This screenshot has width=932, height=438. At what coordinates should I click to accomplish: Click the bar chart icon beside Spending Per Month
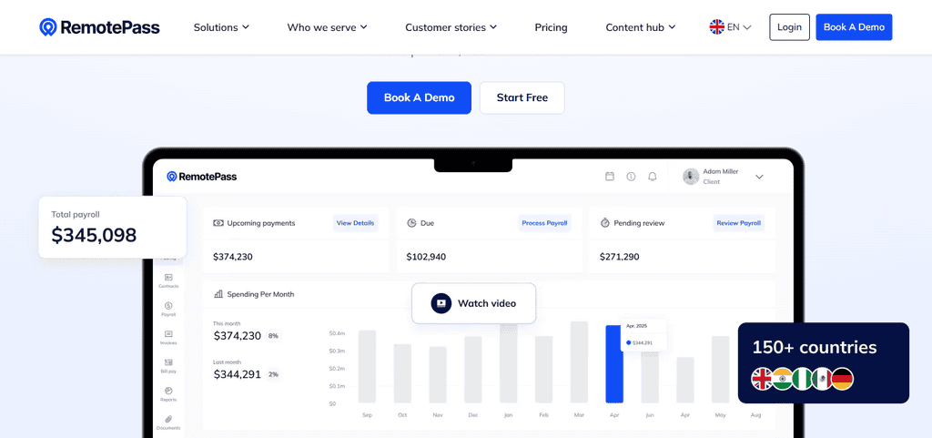coord(218,293)
